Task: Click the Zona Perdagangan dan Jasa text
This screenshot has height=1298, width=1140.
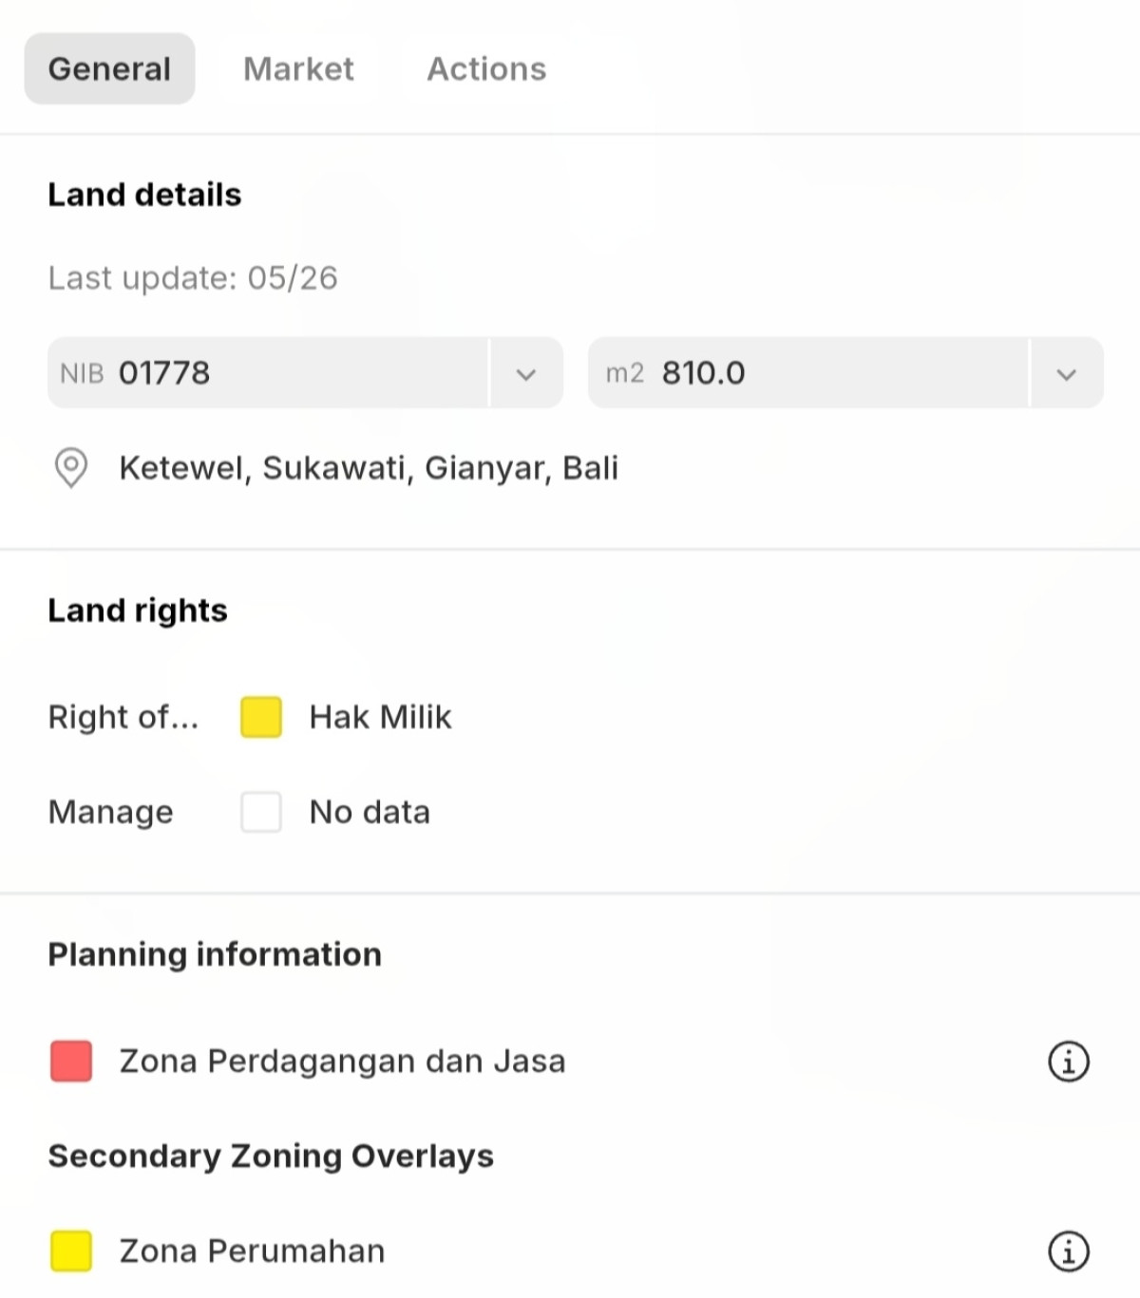Action: coord(342,1062)
